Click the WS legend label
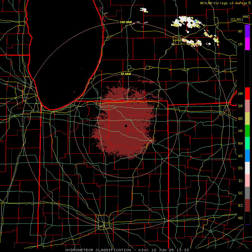The width and height of the screenshot is (252, 252). click(240, 156)
